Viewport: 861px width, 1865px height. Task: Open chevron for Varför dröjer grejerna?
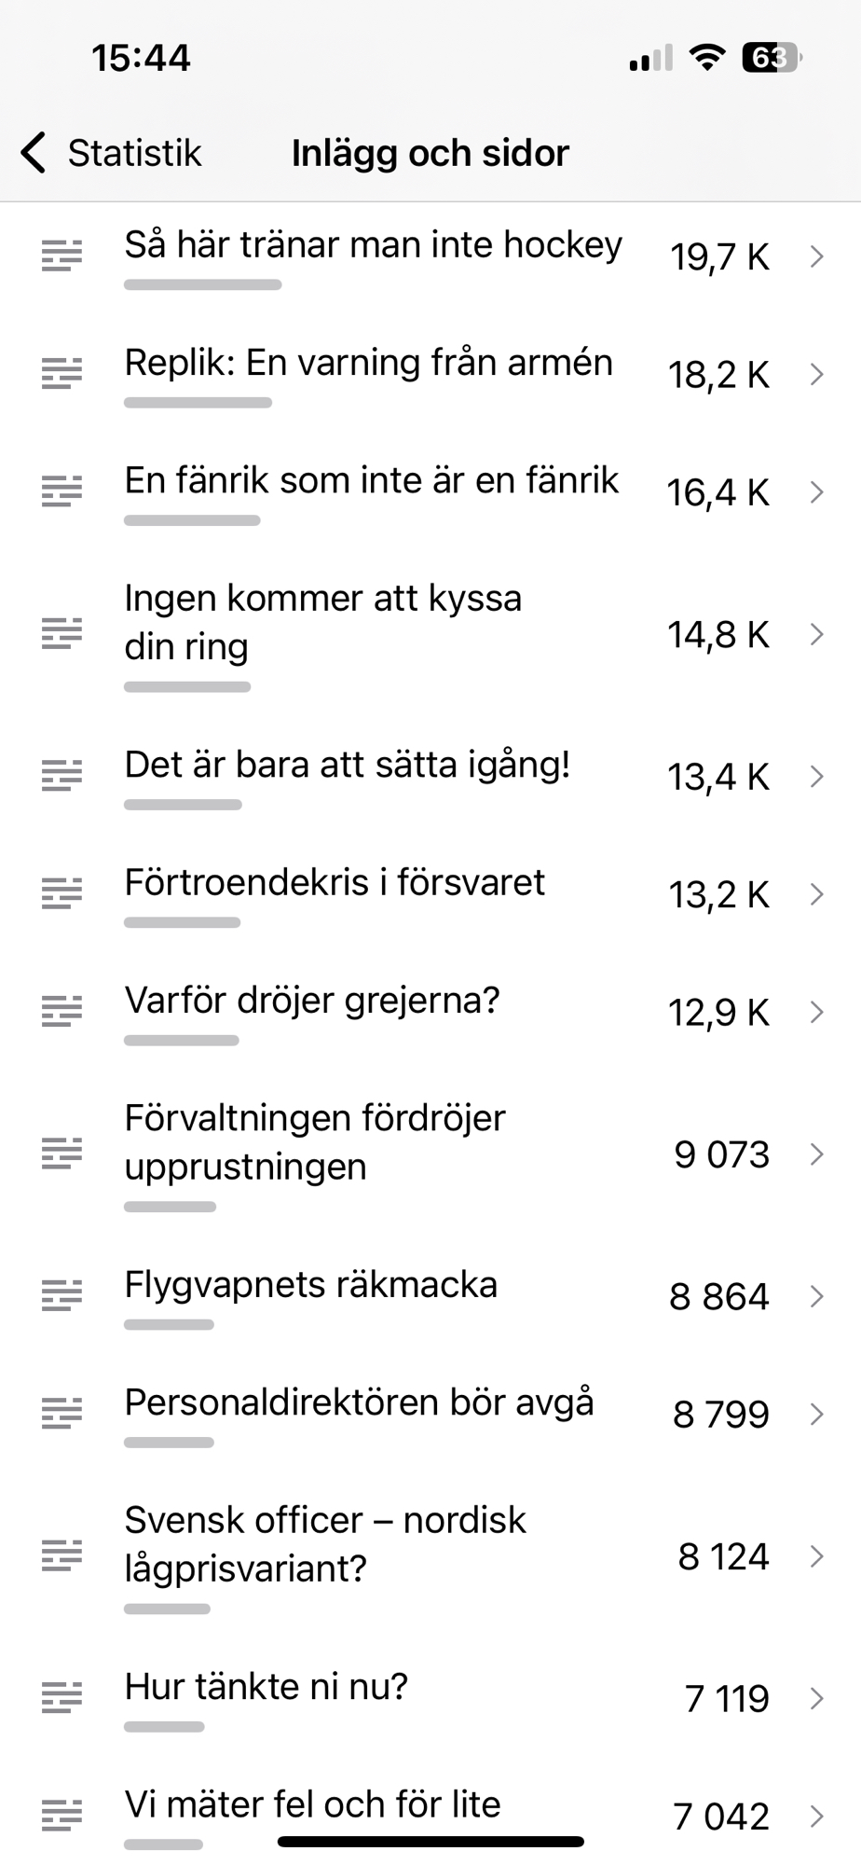pos(816,1012)
